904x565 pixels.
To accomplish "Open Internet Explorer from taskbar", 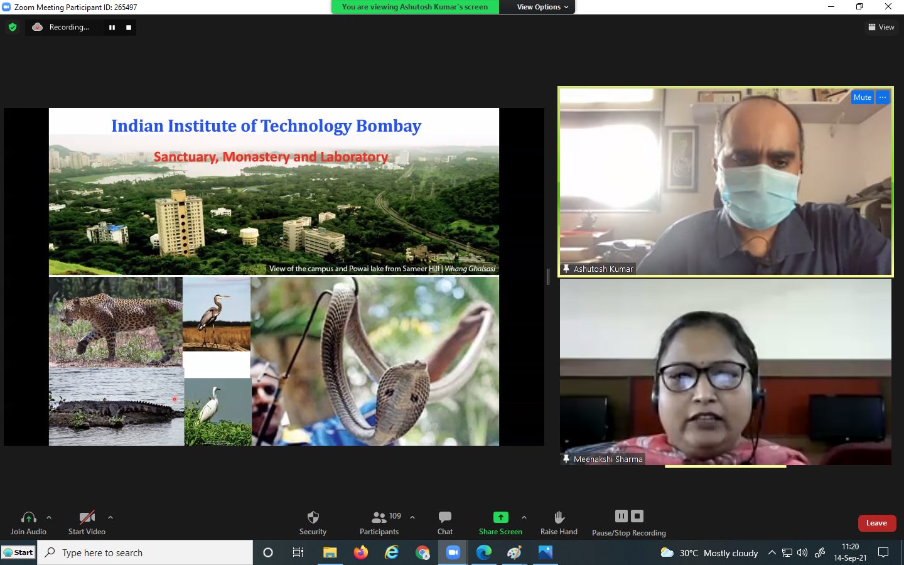I will click(x=392, y=552).
